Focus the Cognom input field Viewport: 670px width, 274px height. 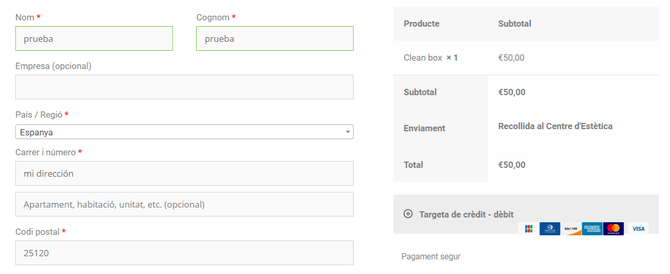[275, 39]
